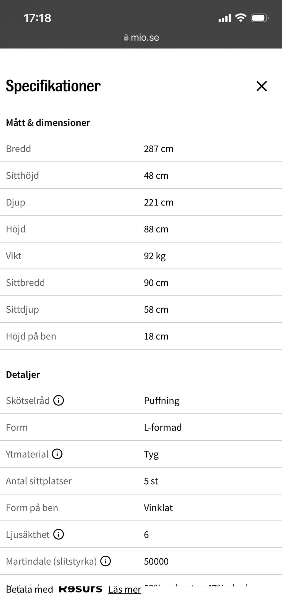Open info icon next to Skötselråd
This screenshot has width=282, height=611.
click(x=58, y=400)
